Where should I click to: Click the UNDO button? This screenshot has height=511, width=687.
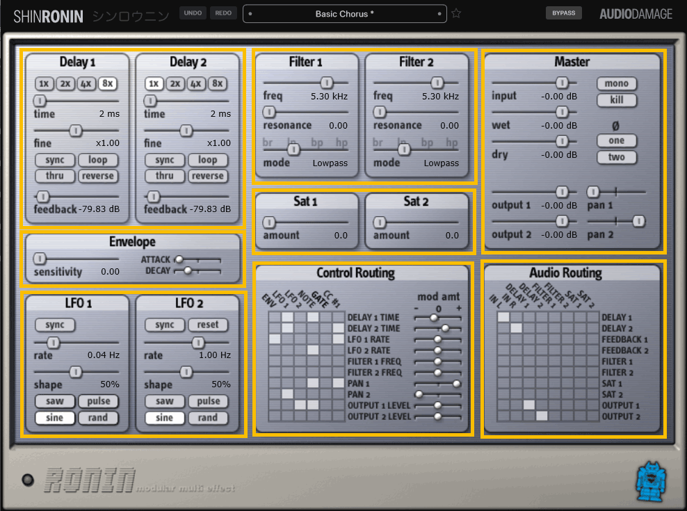[x=193, y=13]
